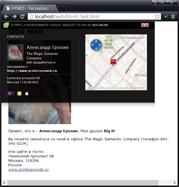This screenshot has width=179, height=187.
Task: Close the Oomph overlay with red X
Action: click(x=145, y=25)
